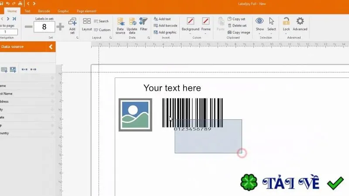Go to next page arrow in Navigation
Image resolution: width=349 pixels, height=196 pixels.
pyautogui.click(x=8, y=19)
